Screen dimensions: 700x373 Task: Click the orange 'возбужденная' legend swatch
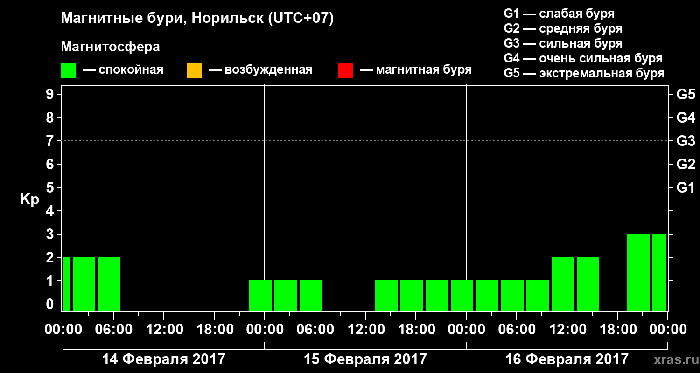(194, 70)
